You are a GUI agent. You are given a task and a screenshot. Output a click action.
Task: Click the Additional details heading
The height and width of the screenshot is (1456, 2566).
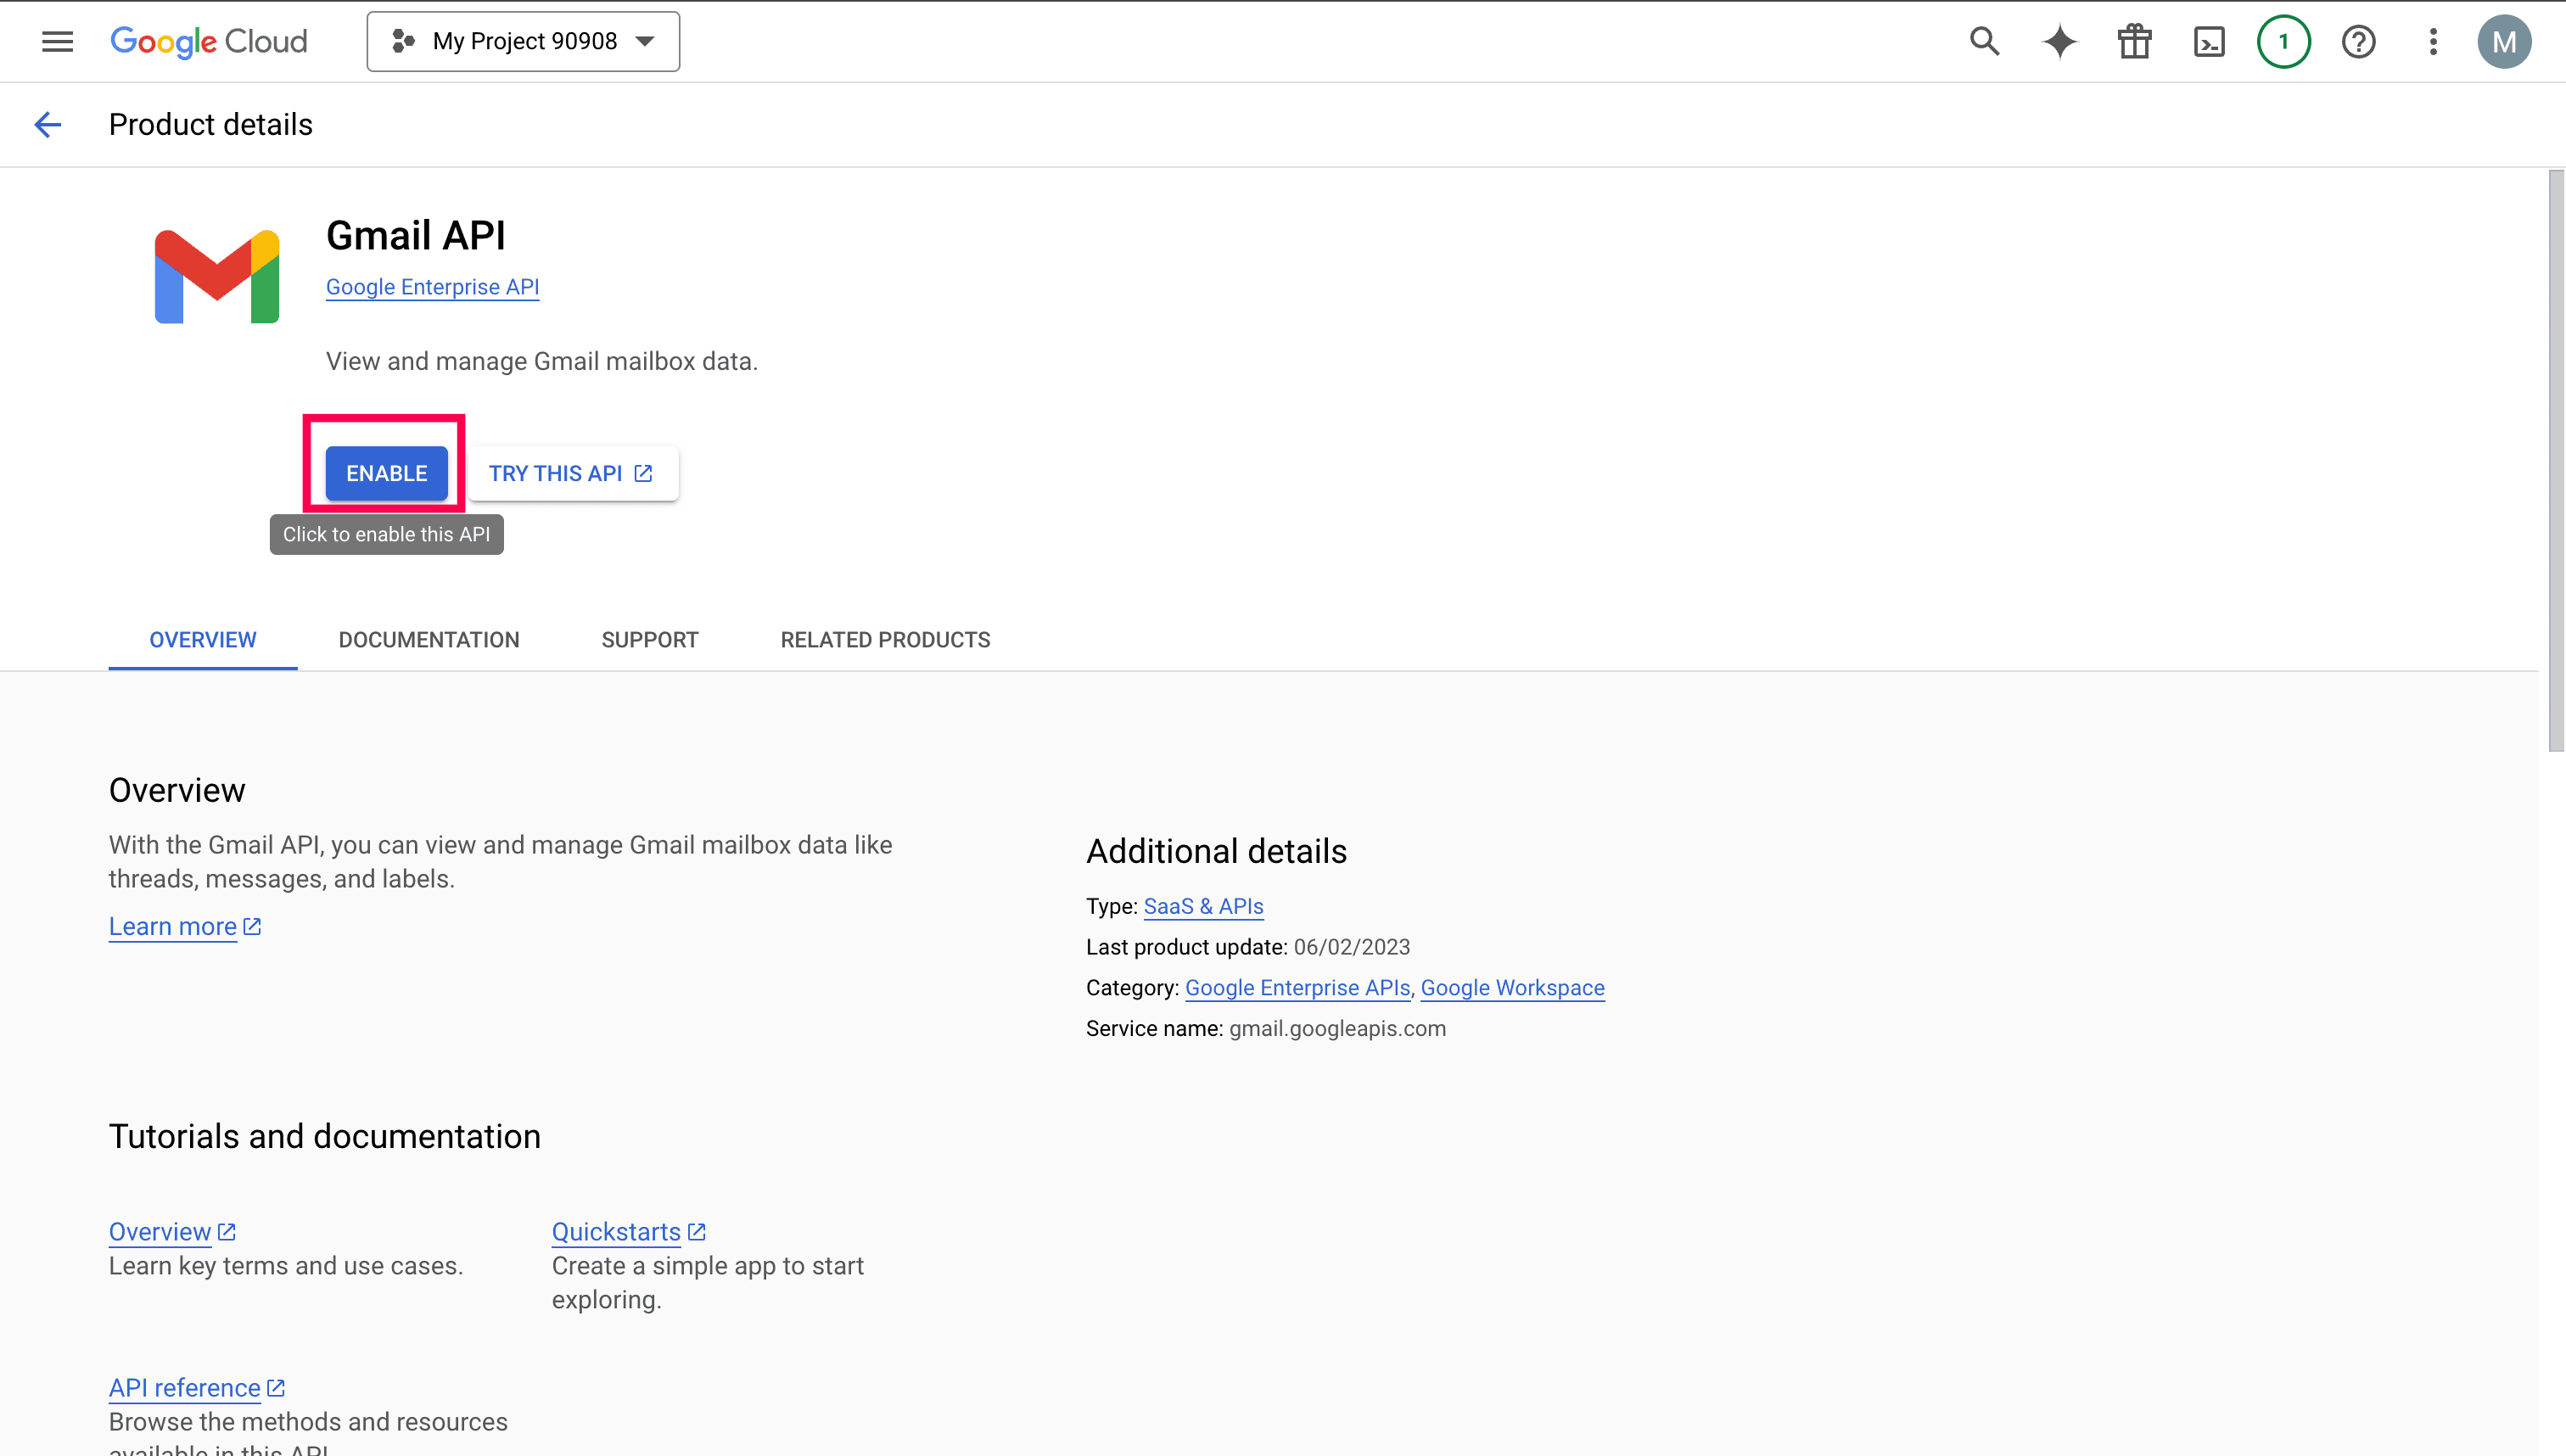1216,851
